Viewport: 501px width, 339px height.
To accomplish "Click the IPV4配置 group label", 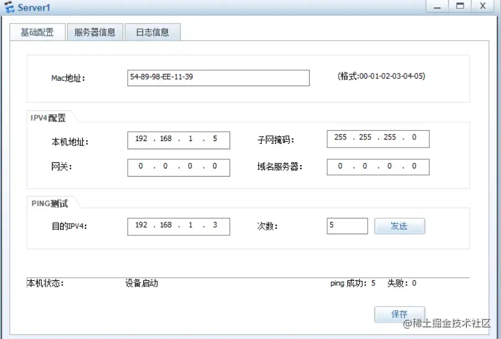I will tap(48, 118).
